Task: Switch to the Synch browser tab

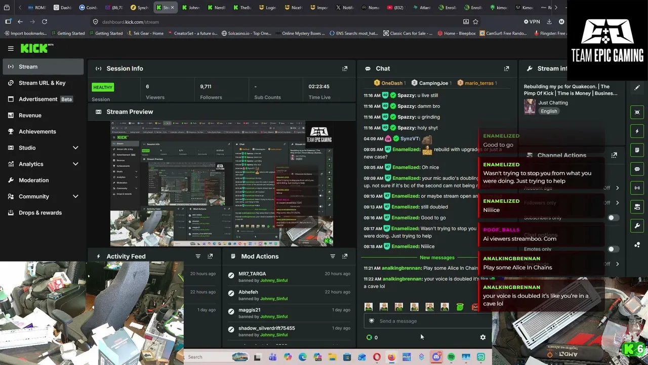Action: [139, 8]
